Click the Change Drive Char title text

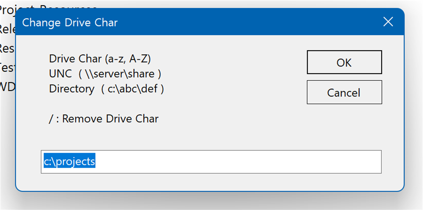click(70, 23)
